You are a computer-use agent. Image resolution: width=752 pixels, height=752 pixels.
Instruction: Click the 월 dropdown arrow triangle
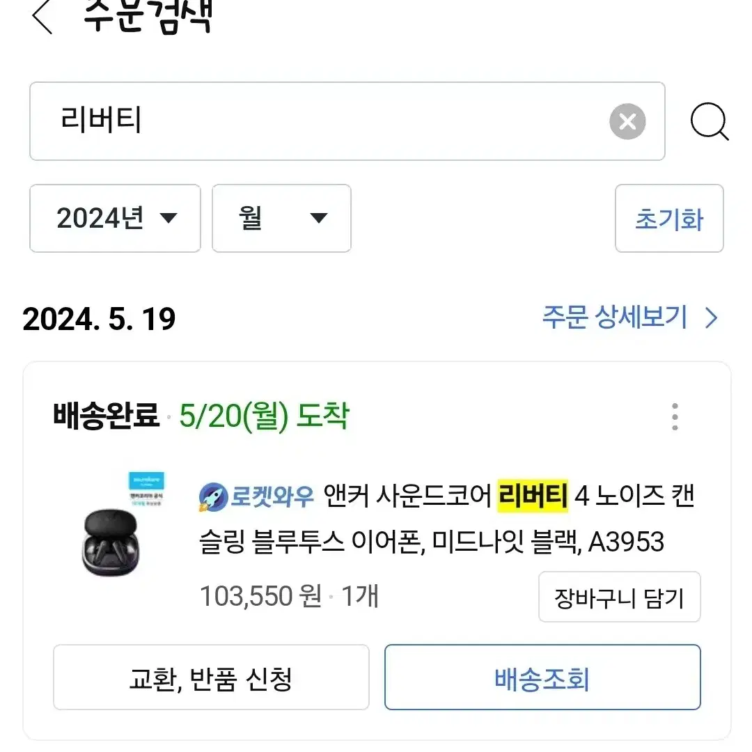point(318,218)
